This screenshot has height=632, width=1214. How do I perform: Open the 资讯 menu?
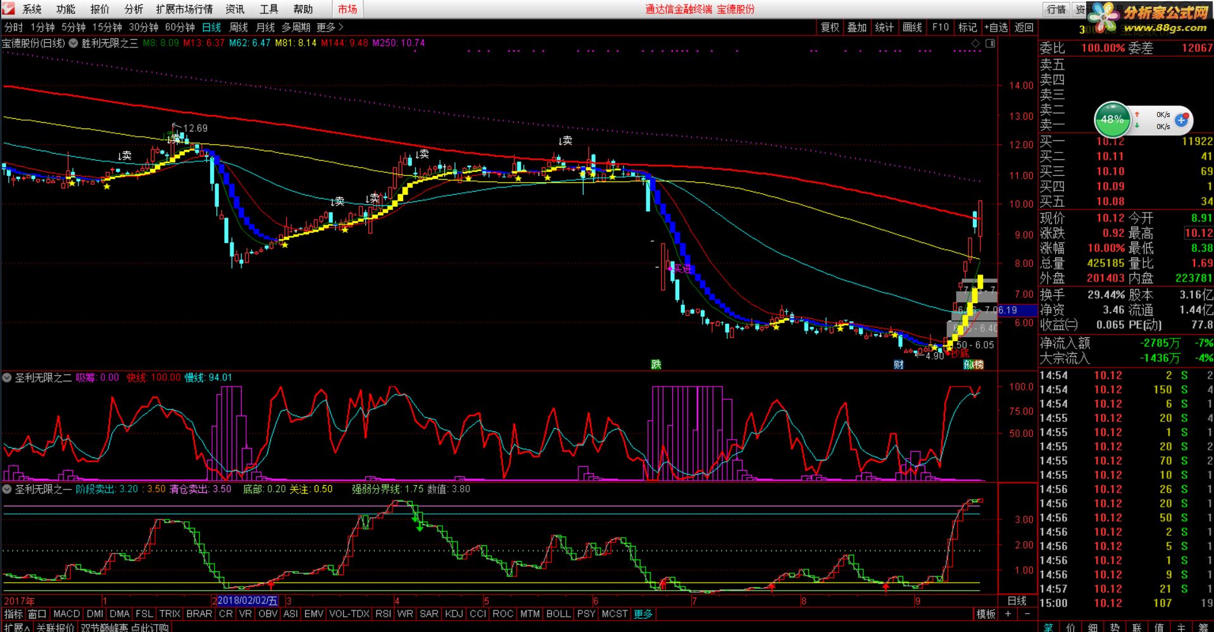click(235, 9)
